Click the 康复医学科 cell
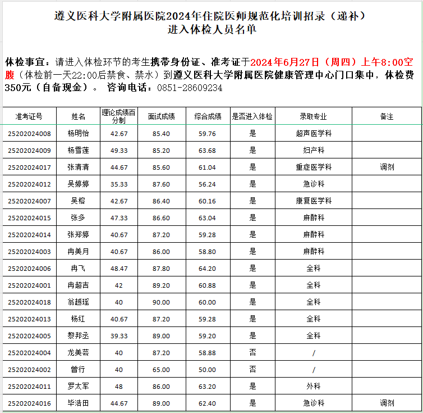This screenshot has width=423, height=413. (x=314, y=201)
